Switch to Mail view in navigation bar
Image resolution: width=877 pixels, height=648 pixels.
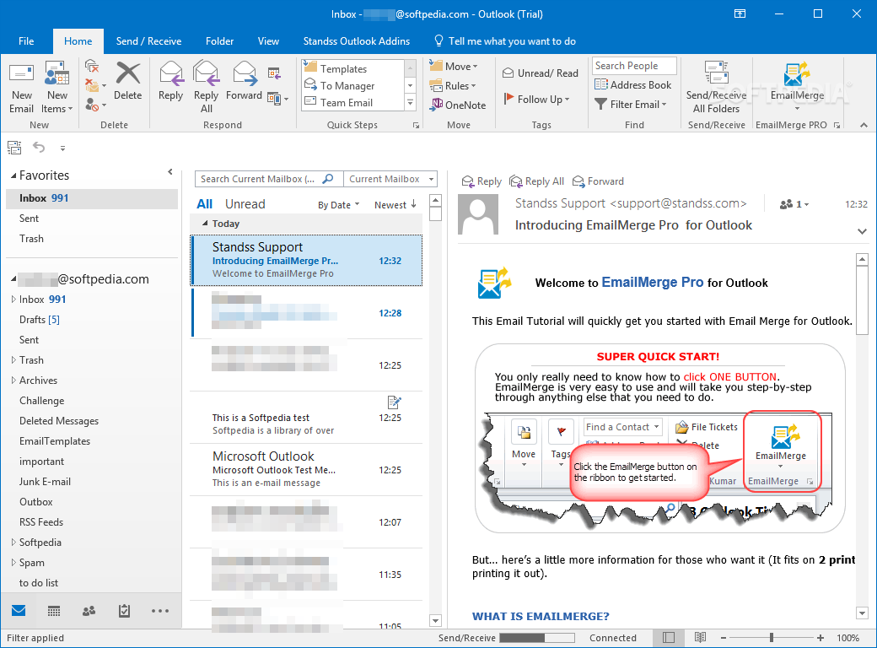coord(19,611)
